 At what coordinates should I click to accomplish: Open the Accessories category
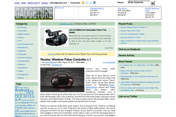tap(22, 27)
